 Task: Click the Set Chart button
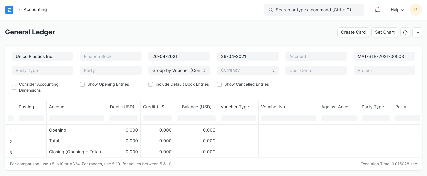pyautogui.click(x=385, y=32)
